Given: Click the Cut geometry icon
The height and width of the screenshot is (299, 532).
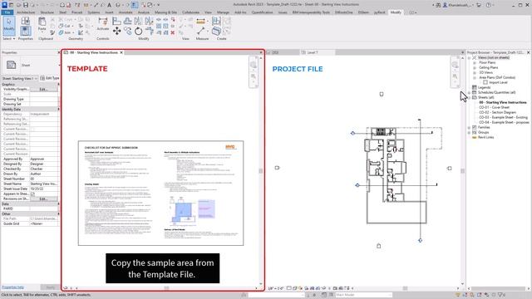Looking at the screenshot, I should pos(61,26).
